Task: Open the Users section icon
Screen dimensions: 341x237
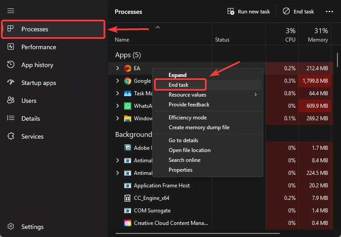Action: tap(11, 101)
